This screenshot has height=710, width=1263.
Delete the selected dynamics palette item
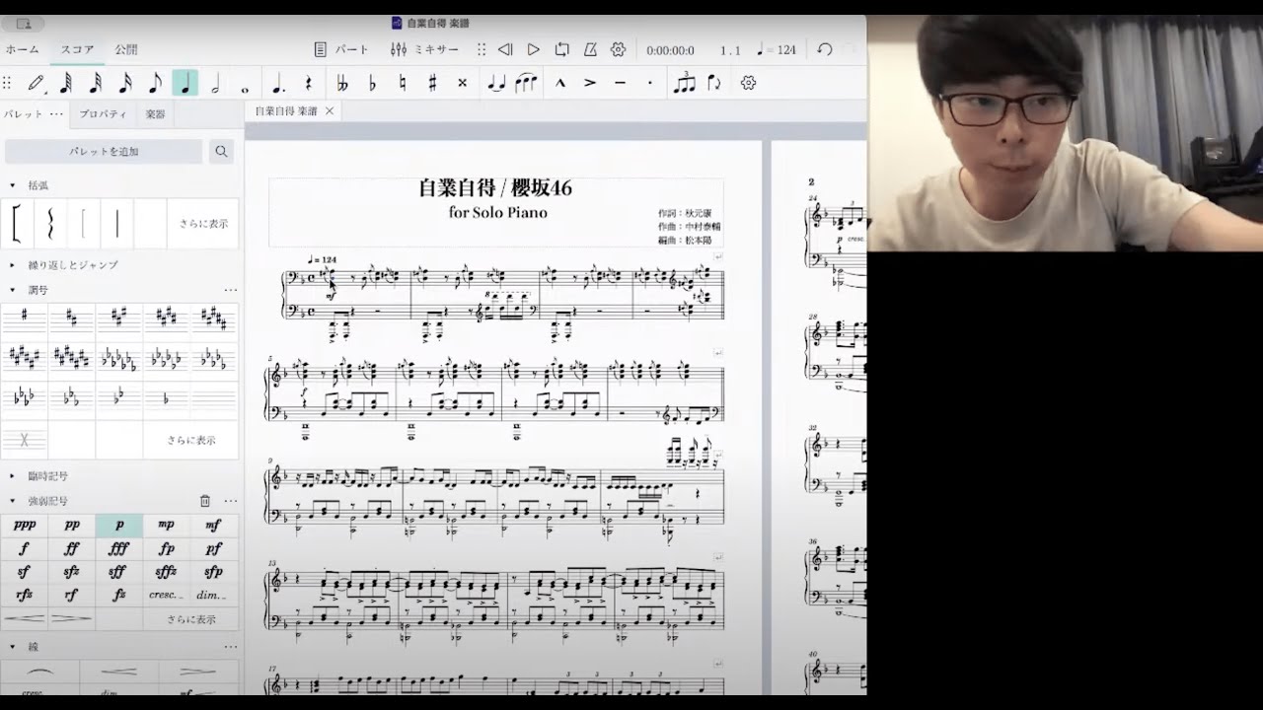(205, 501)
